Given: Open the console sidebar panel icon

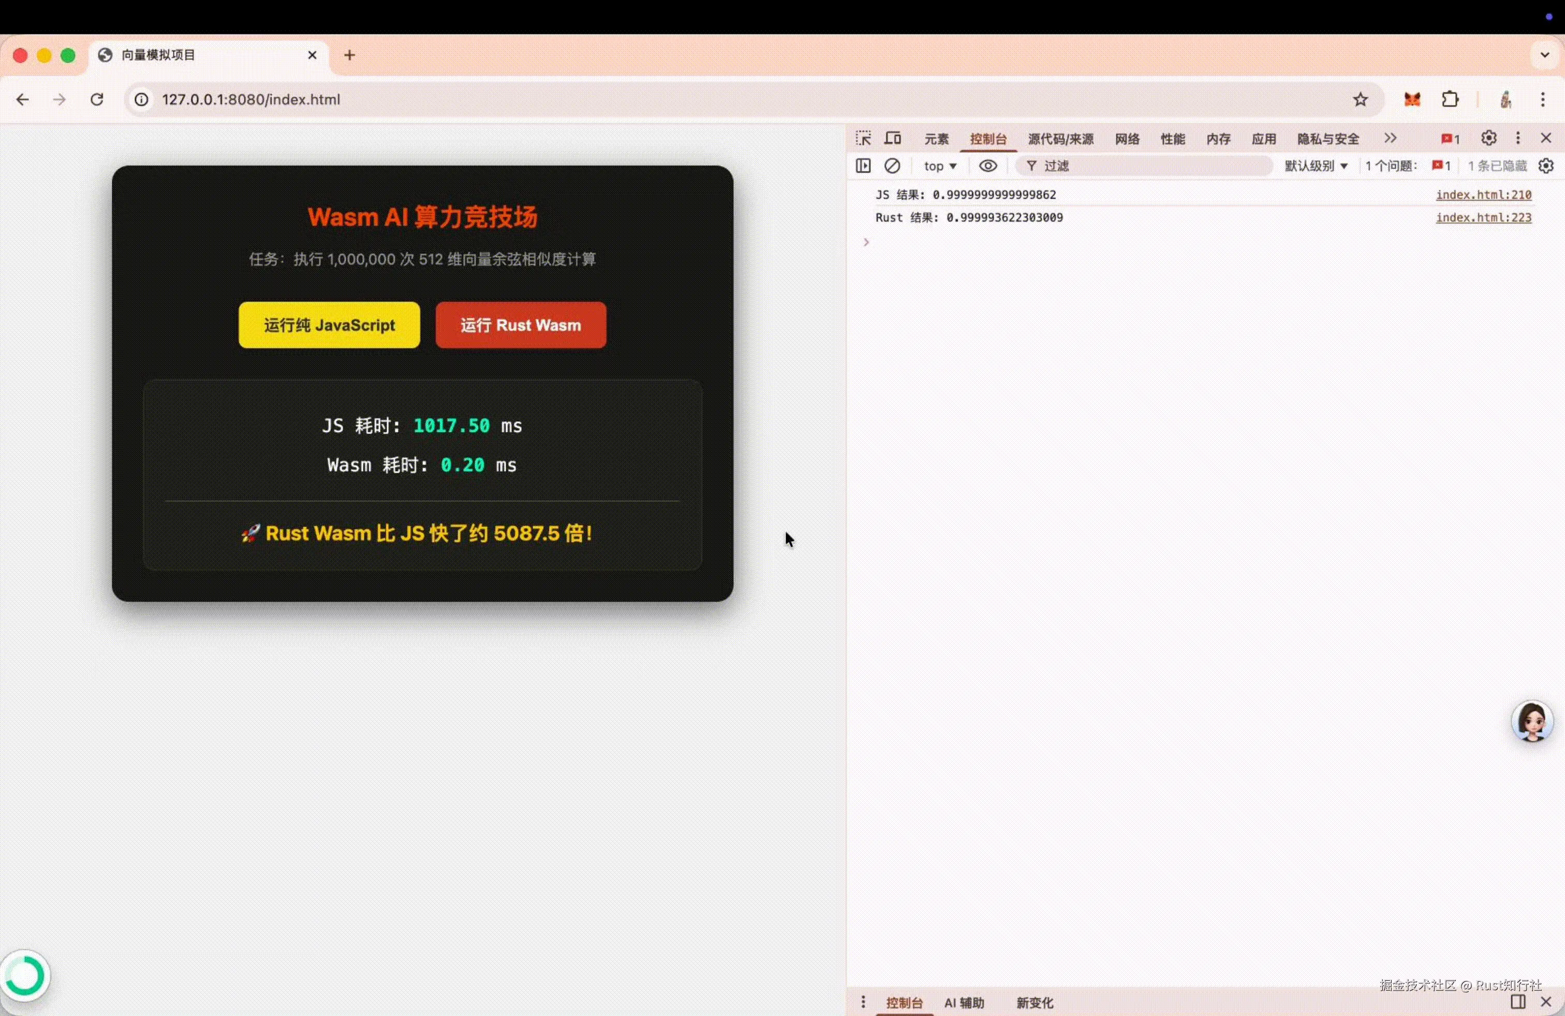Looking at the screenshot, I should click(863, 166).
